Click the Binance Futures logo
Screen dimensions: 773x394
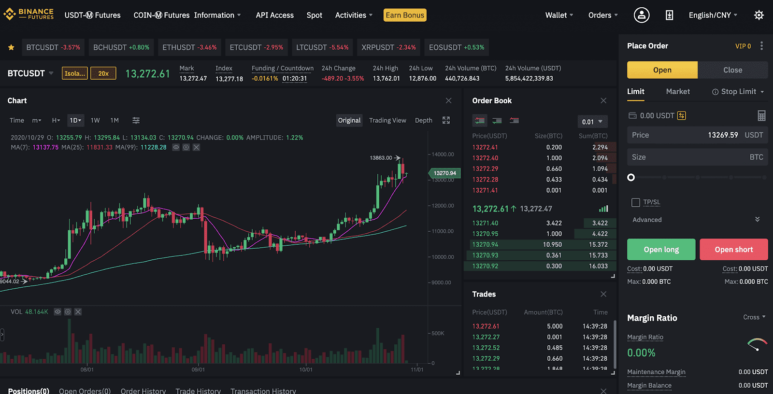[29, 14]
